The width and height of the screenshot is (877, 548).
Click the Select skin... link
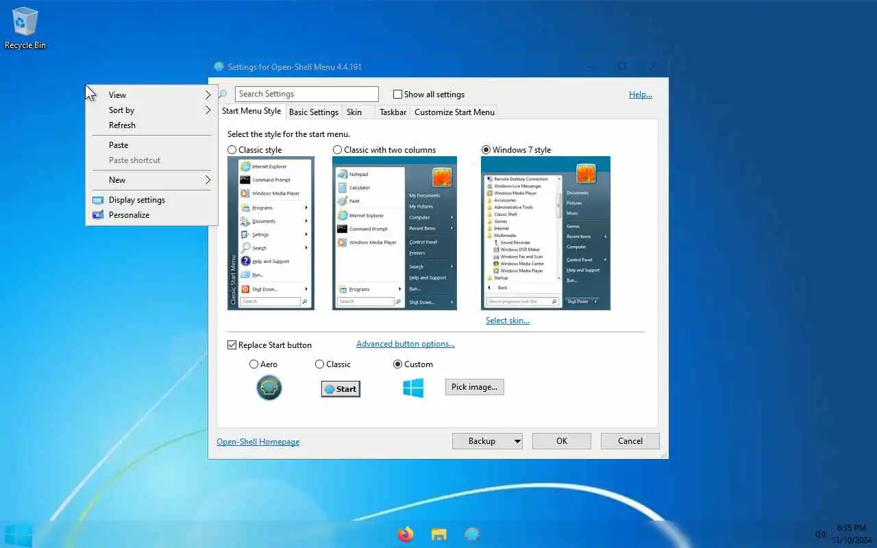click(x=508, y=321)
